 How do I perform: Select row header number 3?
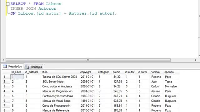tap(6, 86)
